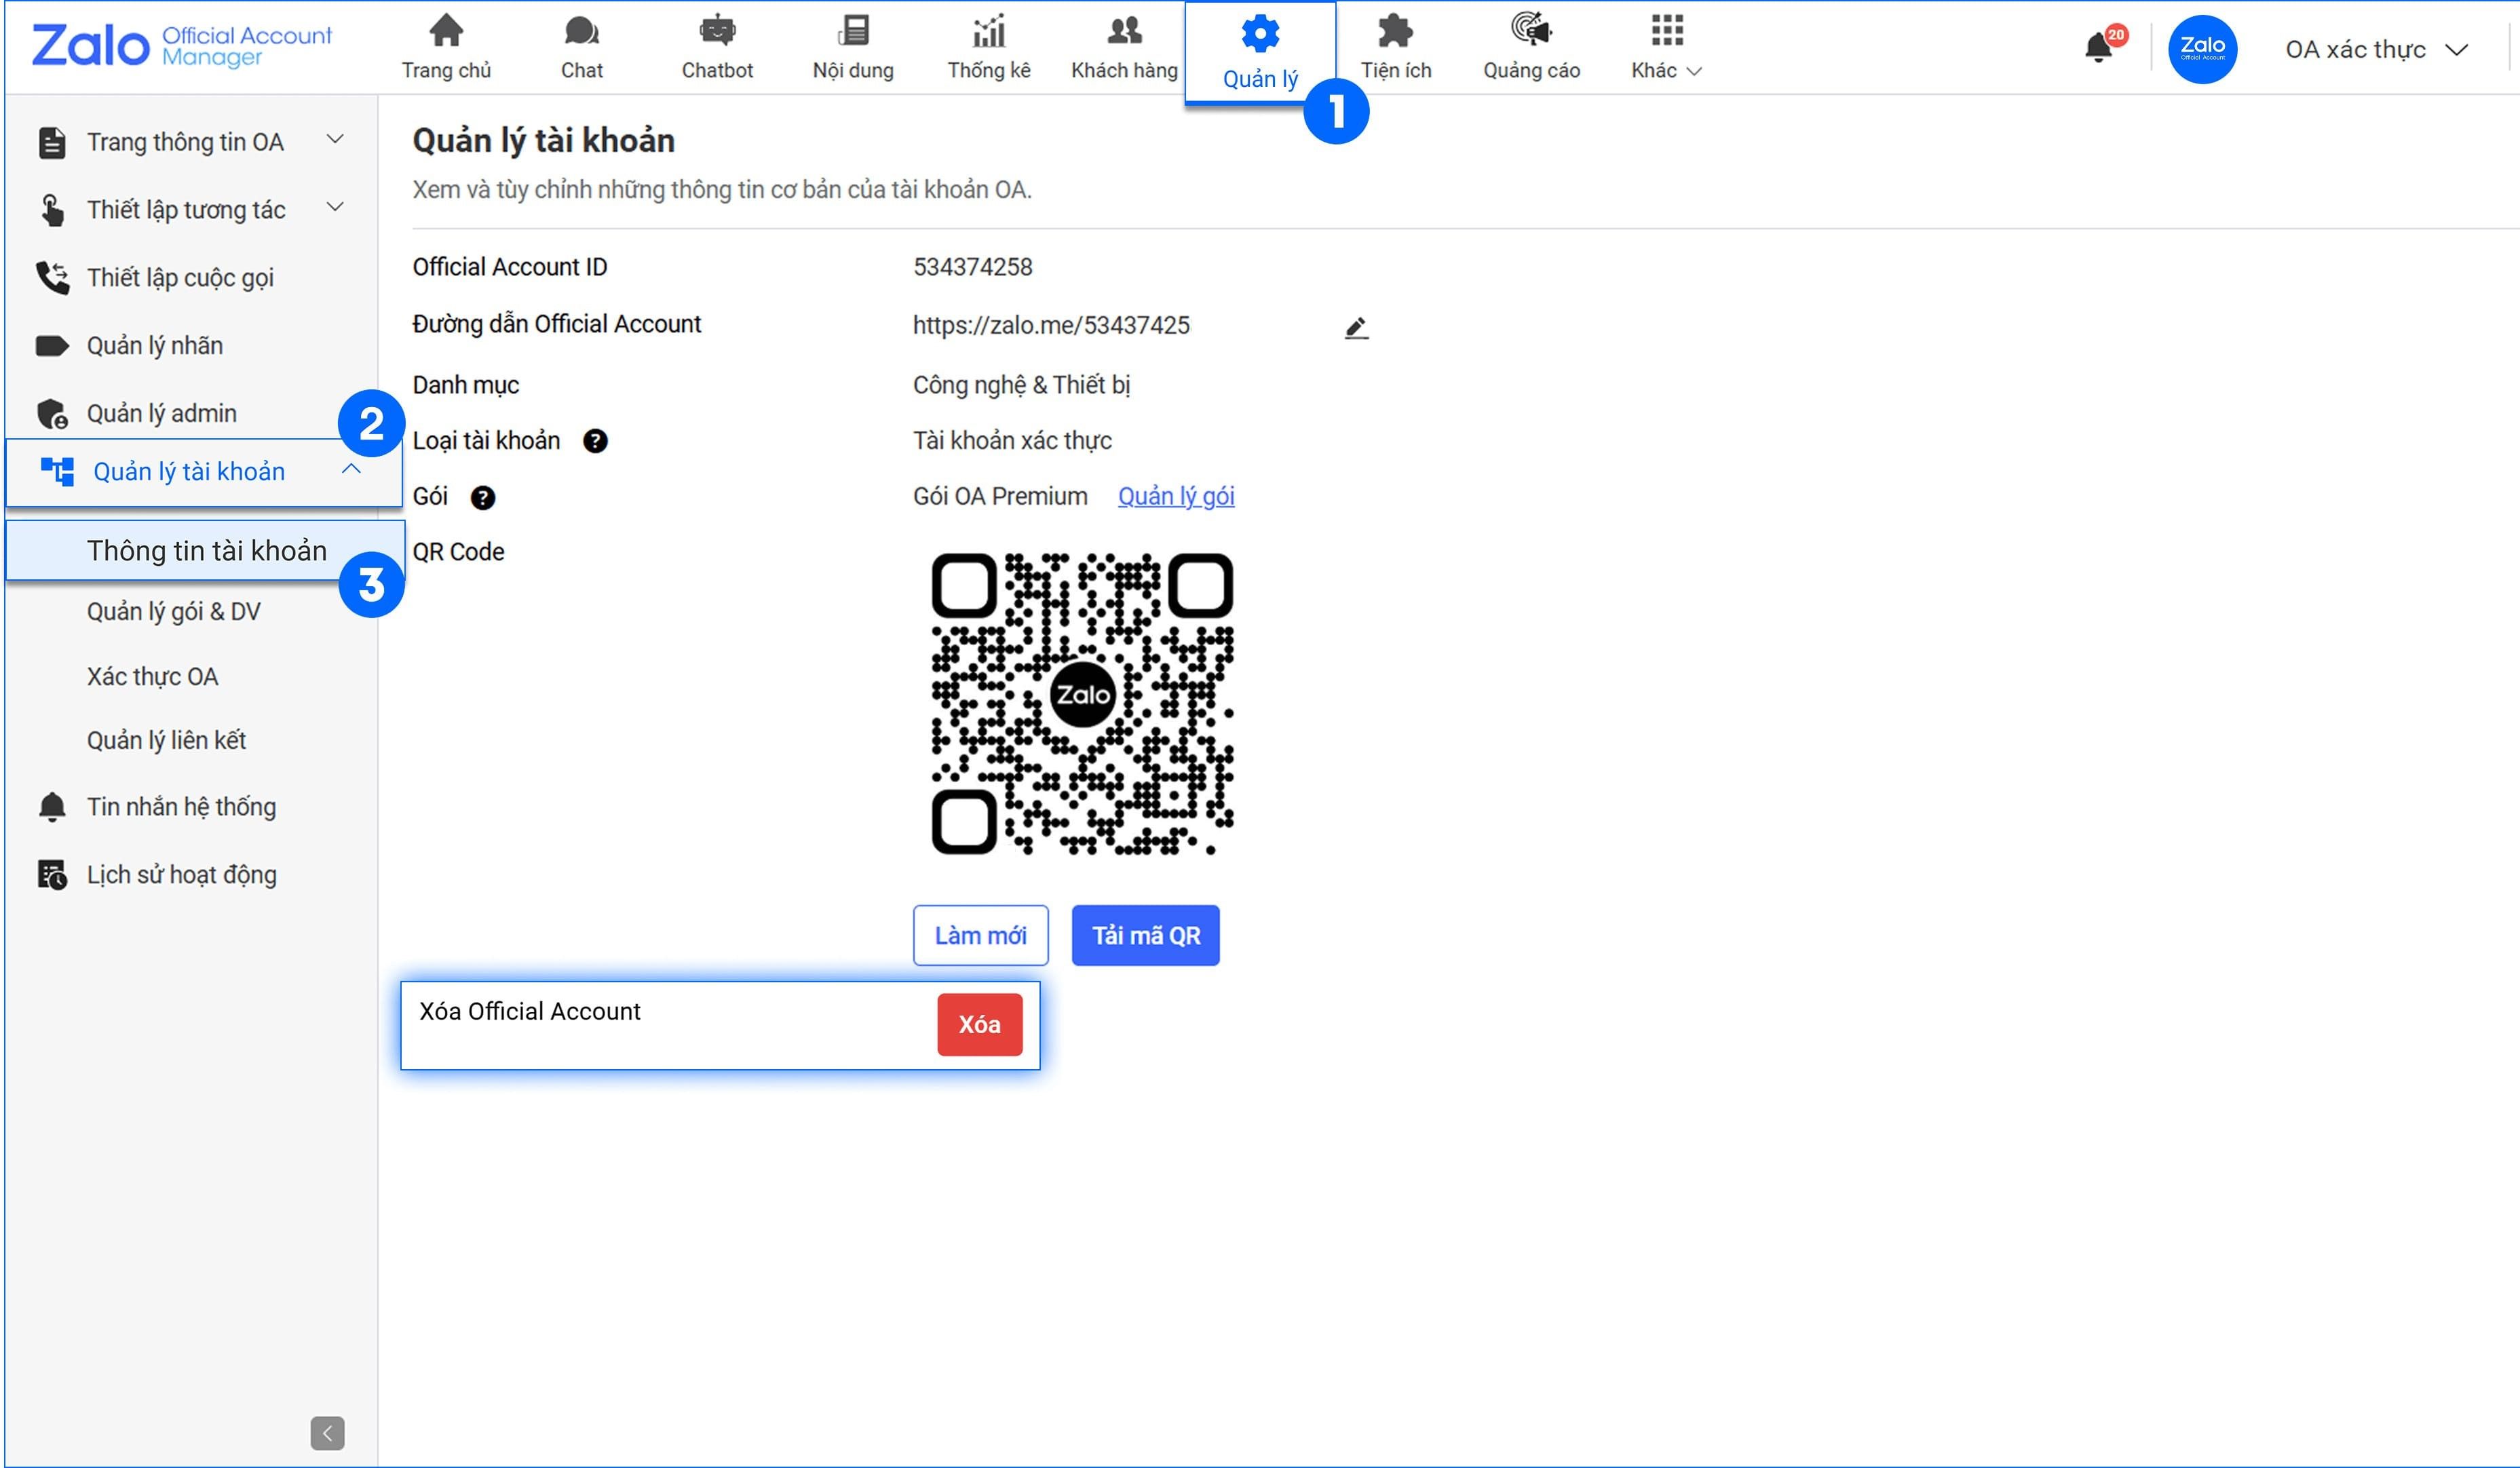Open the Tiện ích puzzle icon
The image size is (2520, 1468).
tap(1395, 31)
